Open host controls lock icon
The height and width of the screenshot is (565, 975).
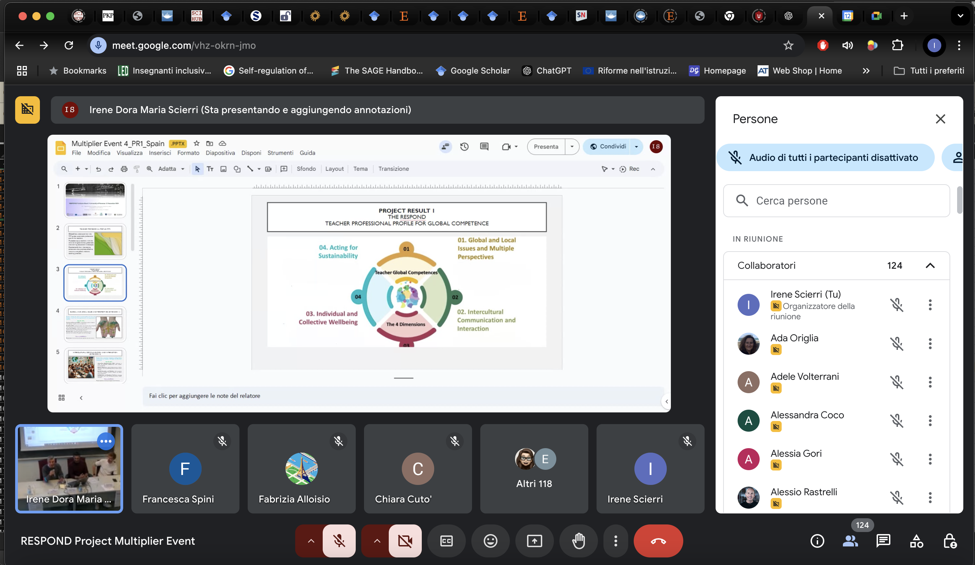(x=950, y=541)
